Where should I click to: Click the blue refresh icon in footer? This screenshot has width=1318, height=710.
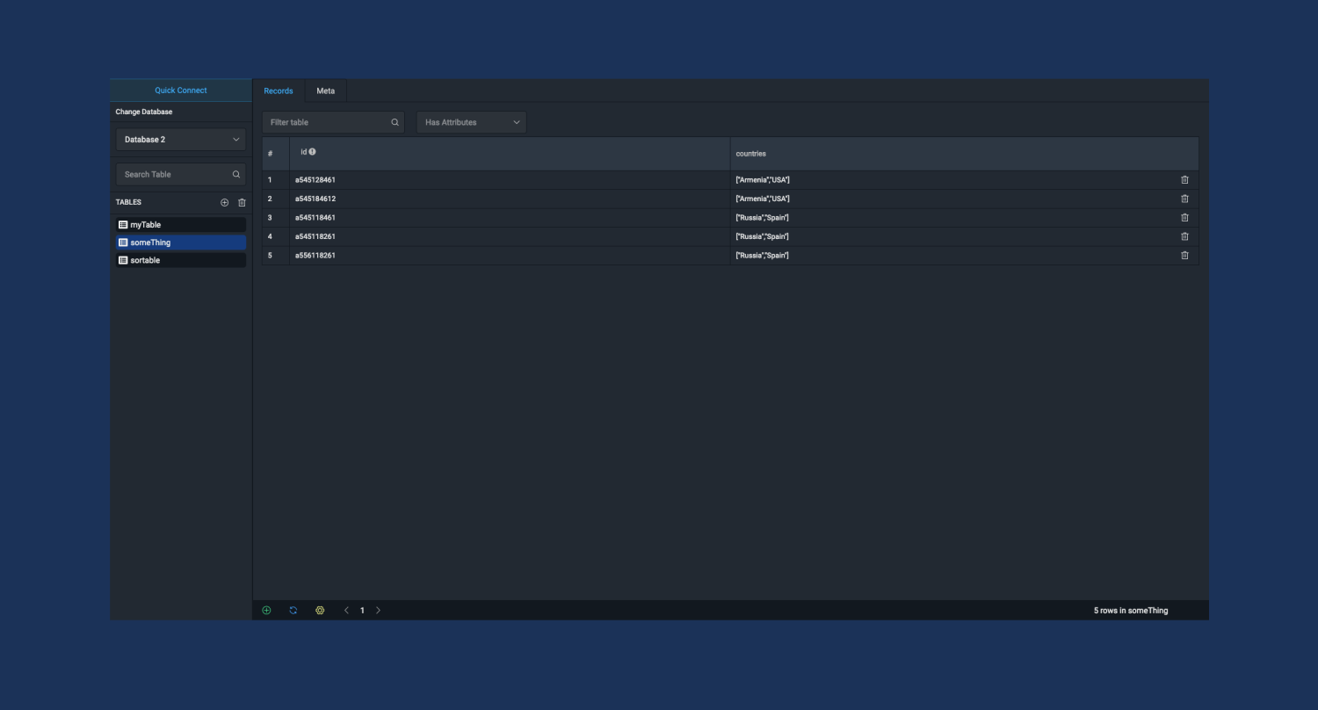[293, 610]
